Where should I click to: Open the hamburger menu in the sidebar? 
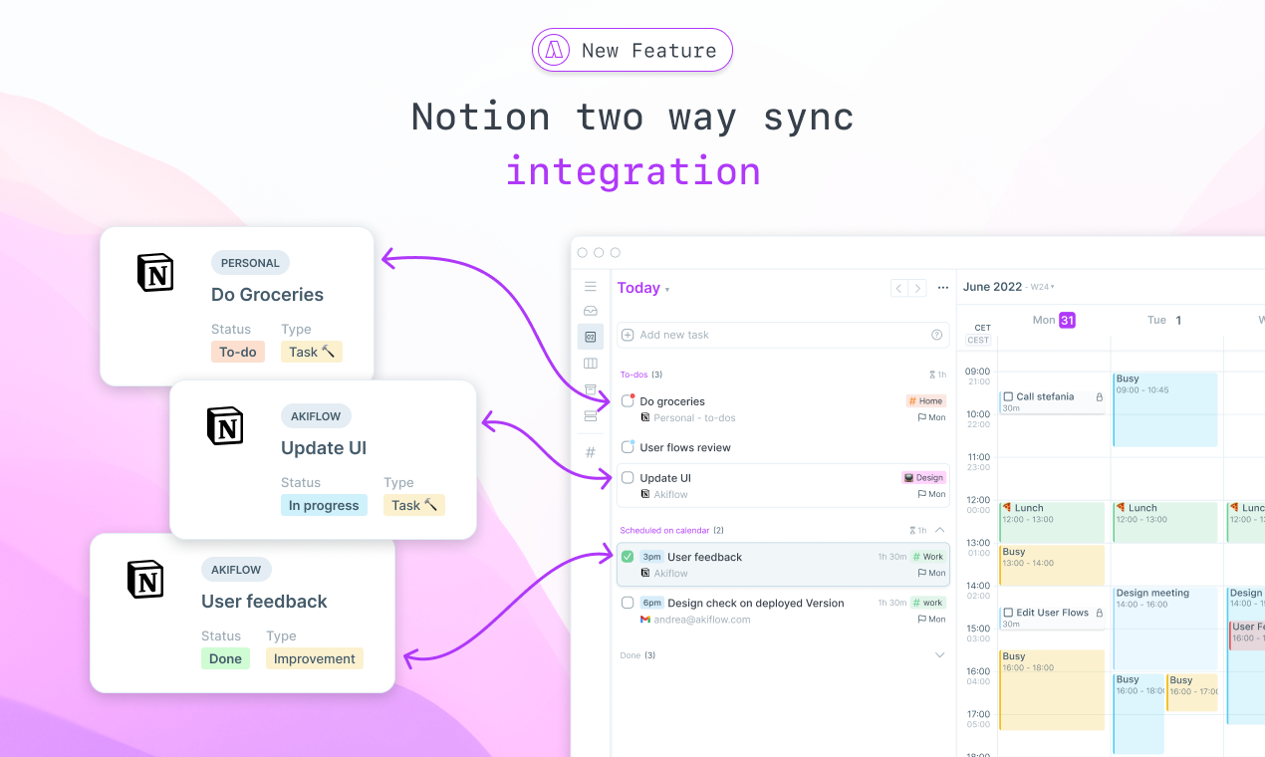click(591, 287)
